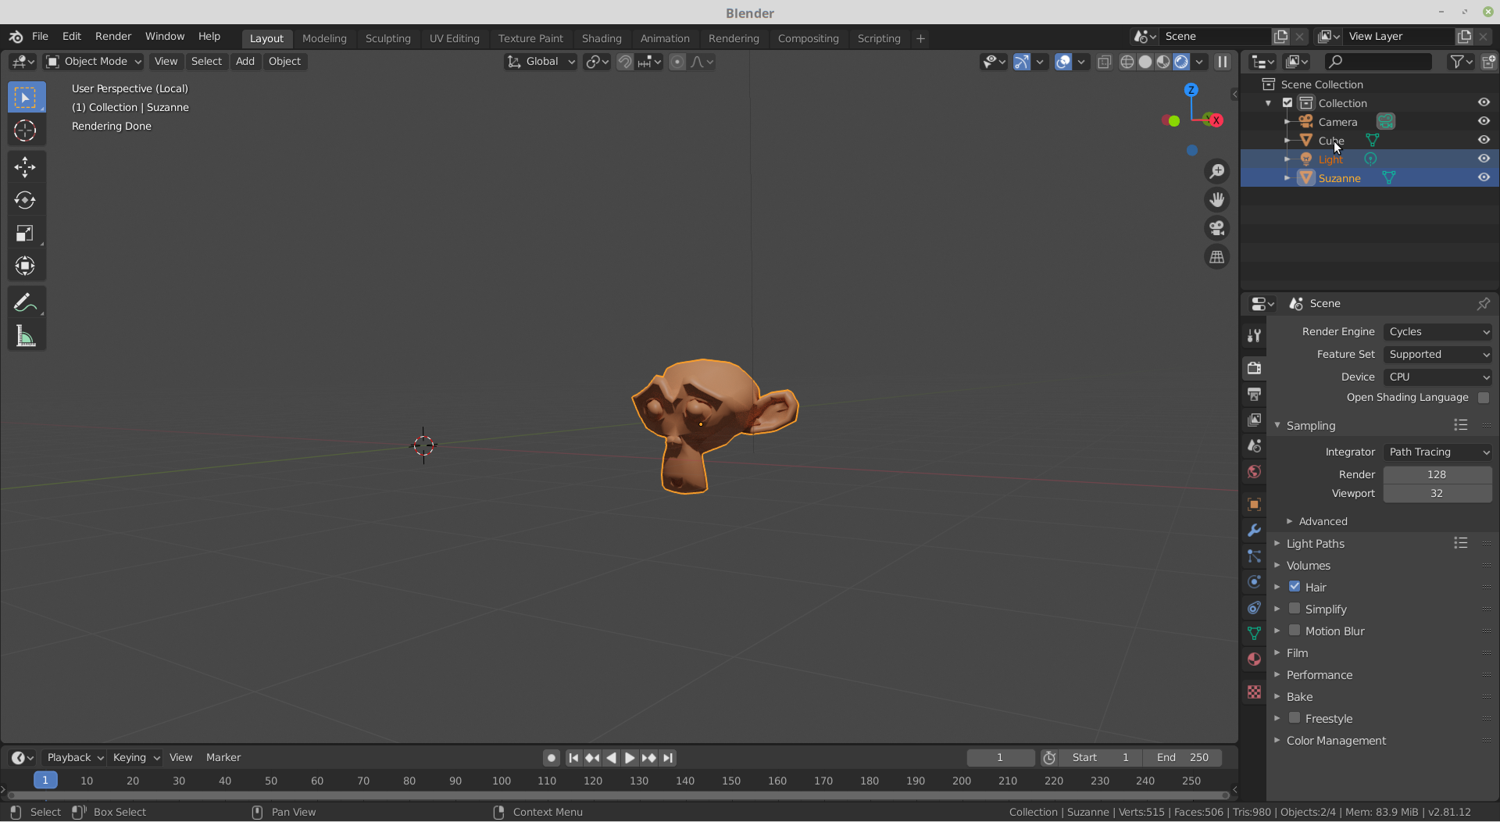The image size is (1500, 822).
Task: Open the Integrator dropdown
Action: [1437, 452]
